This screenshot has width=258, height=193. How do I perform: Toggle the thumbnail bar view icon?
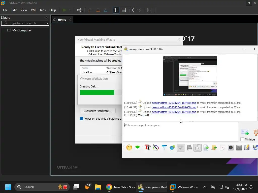point(124,10)
